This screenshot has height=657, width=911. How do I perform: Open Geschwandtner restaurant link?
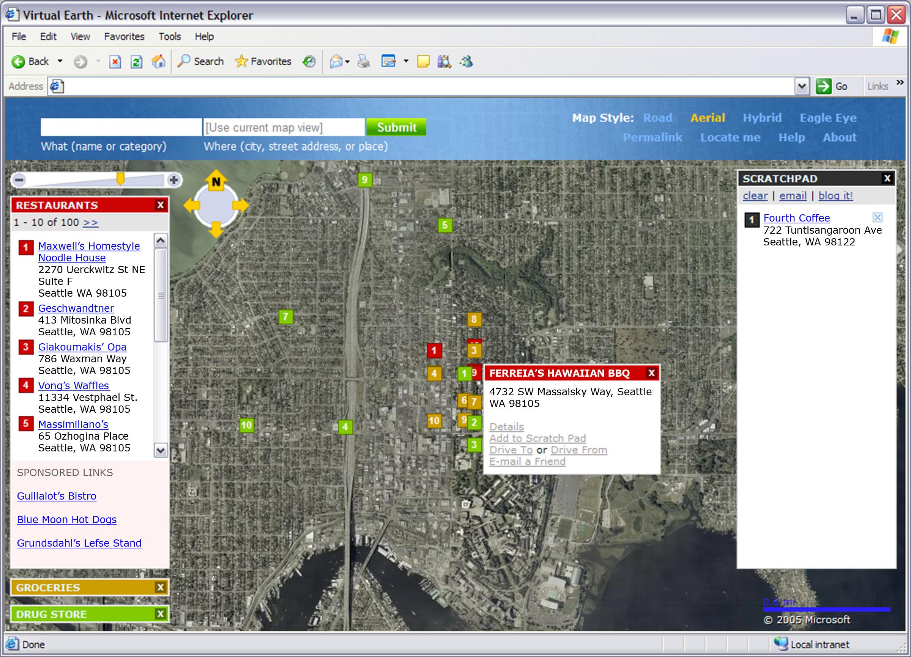[x=76, y=308]
